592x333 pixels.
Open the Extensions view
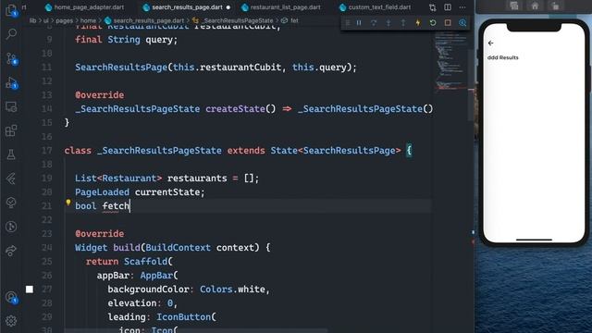(x=11, y=131)
